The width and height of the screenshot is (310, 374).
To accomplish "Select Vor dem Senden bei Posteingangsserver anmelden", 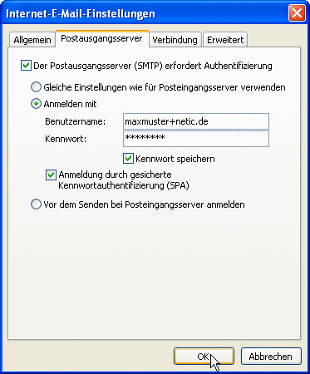I will point(36,204).
